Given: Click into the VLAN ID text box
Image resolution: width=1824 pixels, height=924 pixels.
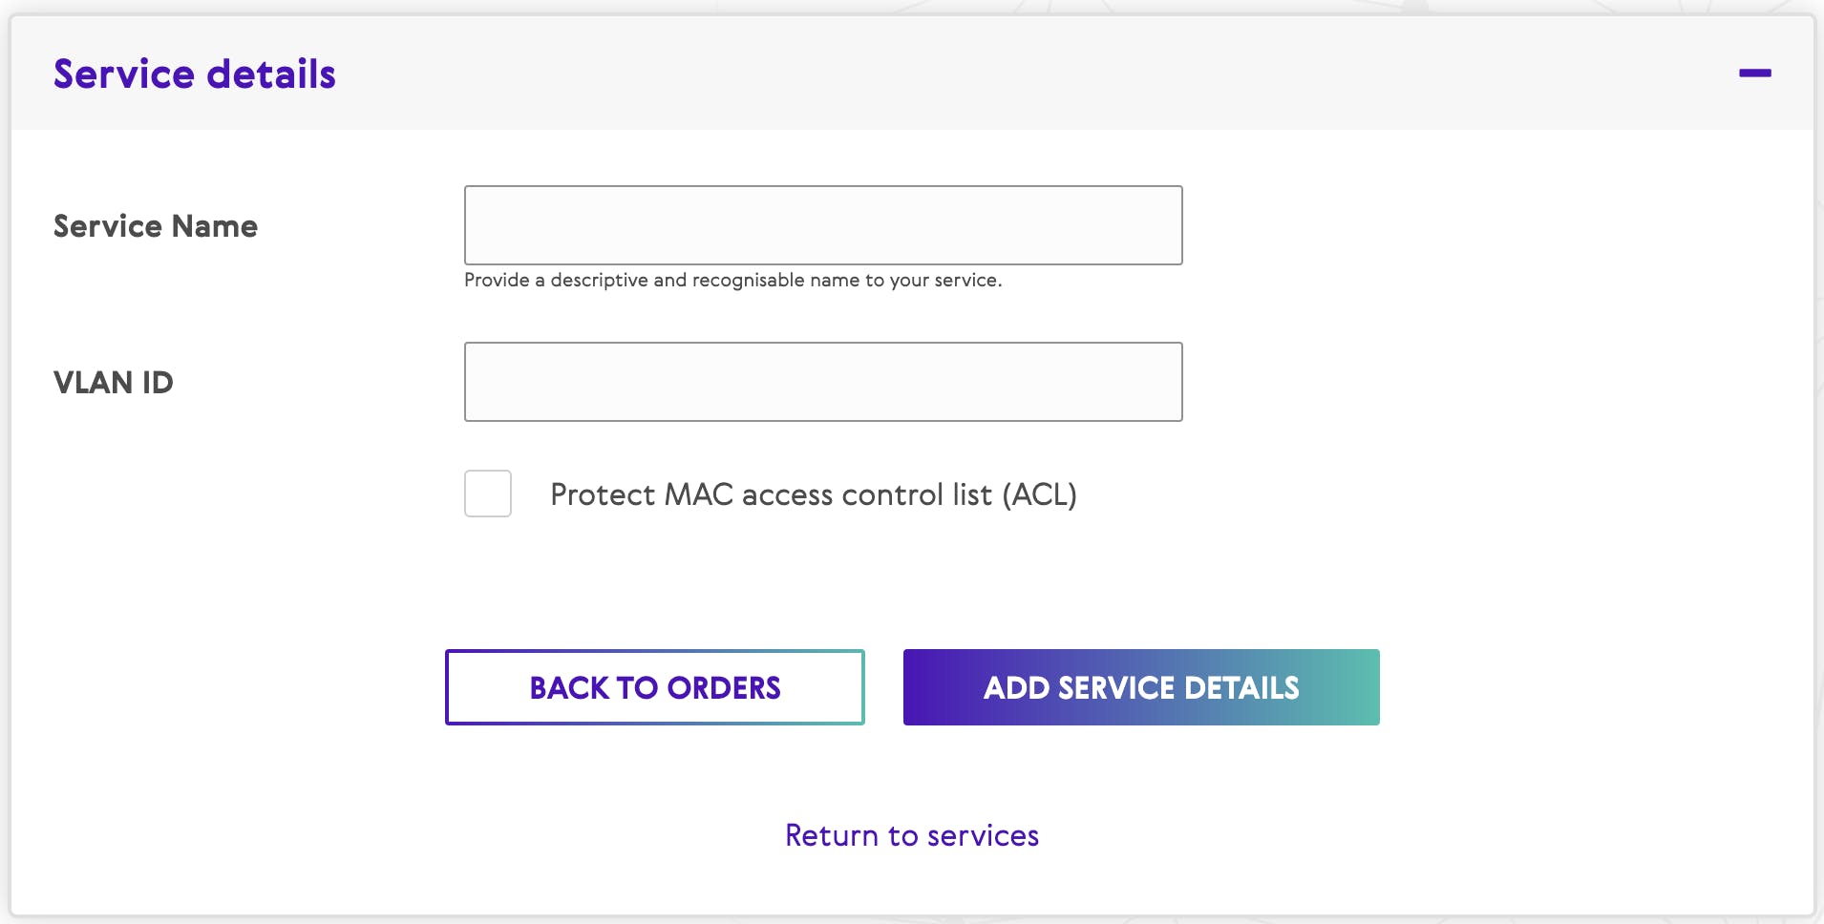Looking at the screenshot, I should (823, 382).
